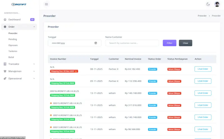
Task: Click the Tanggal table column header
Action: [x=94, y=59]
